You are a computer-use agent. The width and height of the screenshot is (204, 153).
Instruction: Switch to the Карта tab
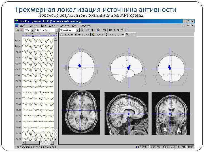point(97,35)
